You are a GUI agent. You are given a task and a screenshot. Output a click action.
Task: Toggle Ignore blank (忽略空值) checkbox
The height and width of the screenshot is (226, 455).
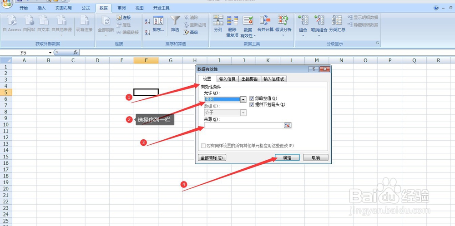pos(252,98)
